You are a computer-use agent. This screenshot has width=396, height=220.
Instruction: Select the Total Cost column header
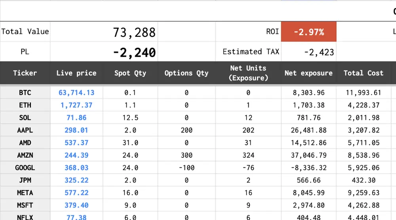364,73
